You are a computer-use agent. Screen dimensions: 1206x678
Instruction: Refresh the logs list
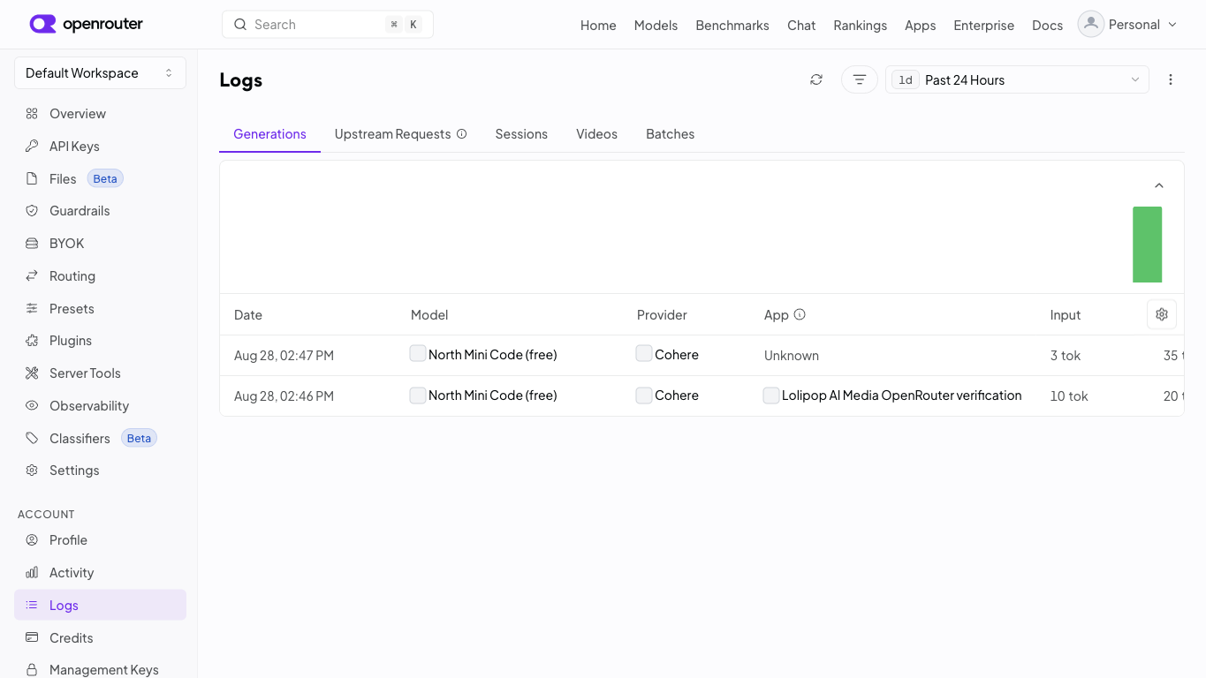[816, 79]
